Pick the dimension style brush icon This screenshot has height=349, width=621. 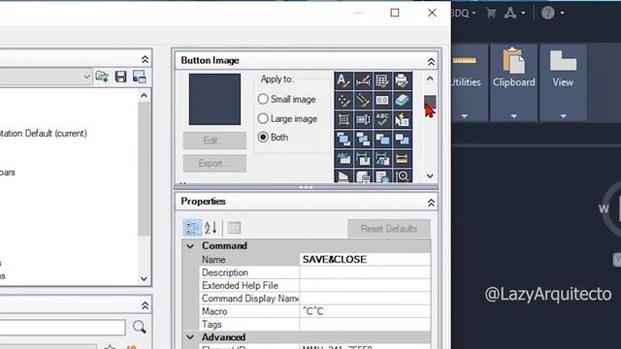pos(363,80)
